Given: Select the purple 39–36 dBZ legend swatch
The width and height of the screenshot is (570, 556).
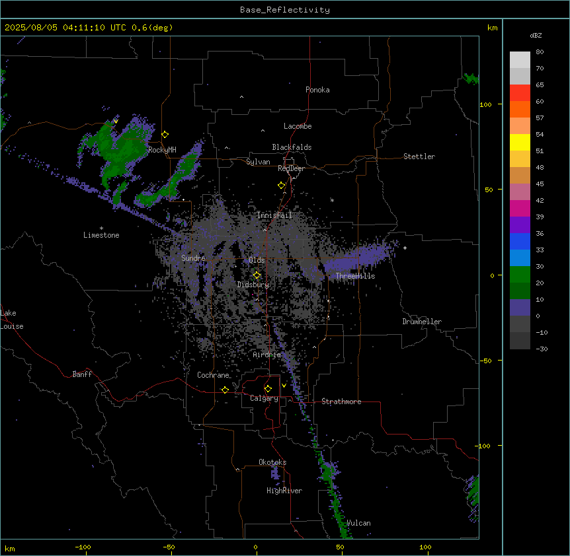Looking at the screenshot, I should click(x=520, y=225).
